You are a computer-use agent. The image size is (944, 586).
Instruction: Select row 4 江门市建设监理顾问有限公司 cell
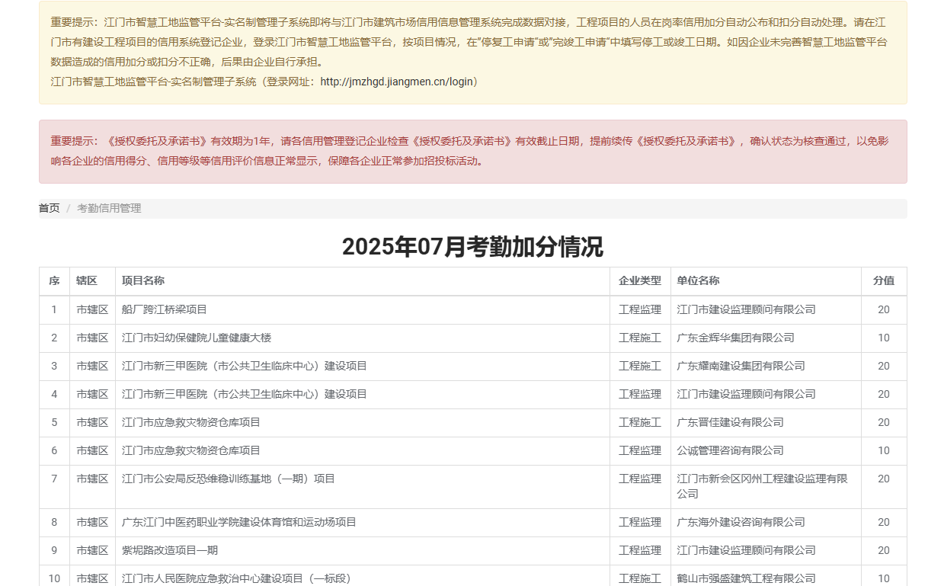[x=766, y=394]
